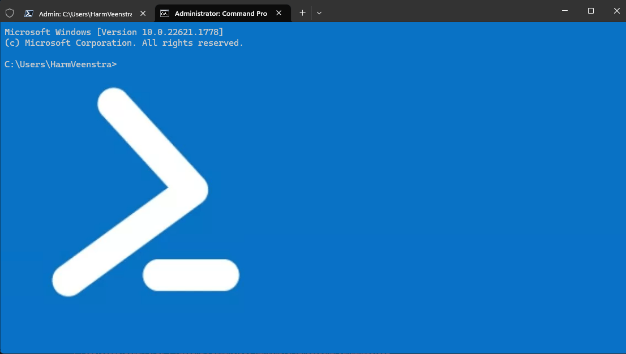626x354 pixels.
Task: Minimize the Windows Terminal window
Action: coord(564,11)
